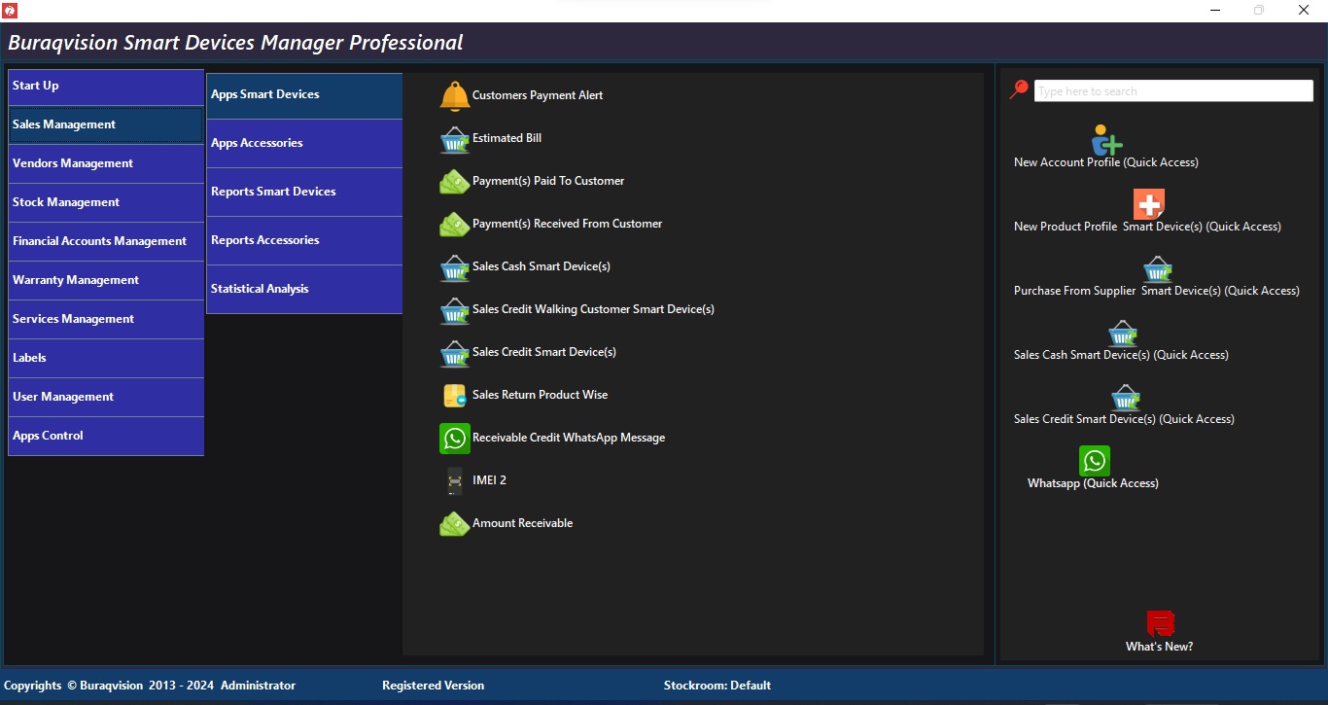Click the Sales Return Product Wise icon
This screenshot has width=1328, height=705.
454,396
